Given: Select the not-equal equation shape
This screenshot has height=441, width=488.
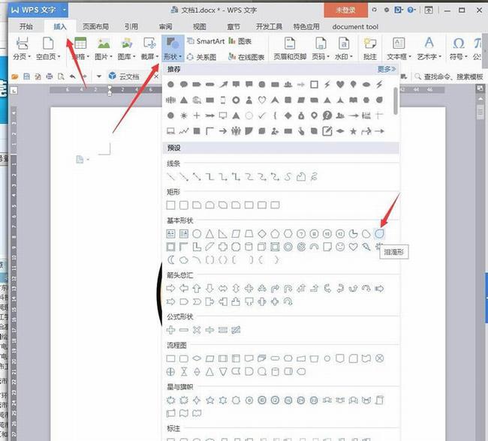Looking at the screenshot, I should coord(236,330).
